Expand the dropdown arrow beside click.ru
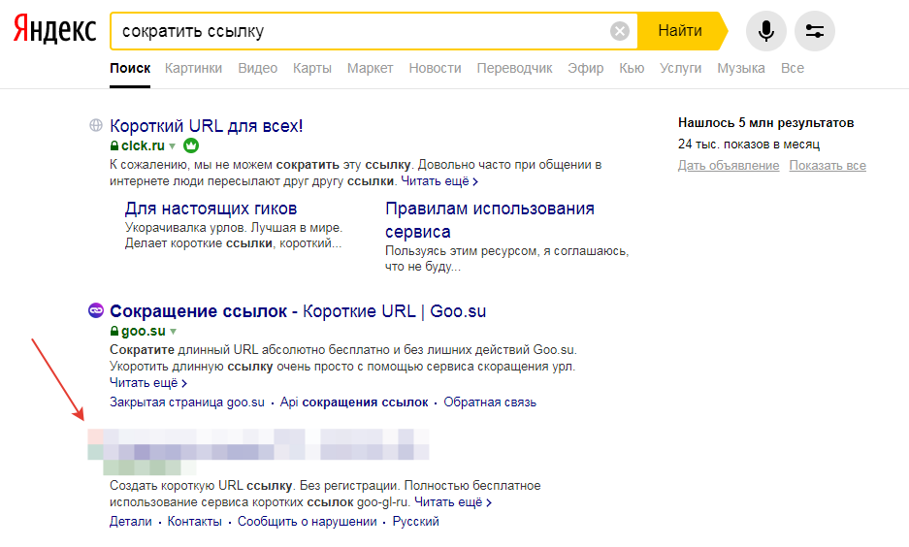The width and height of the screenshot is (909, 547). [x=173, y=146]
